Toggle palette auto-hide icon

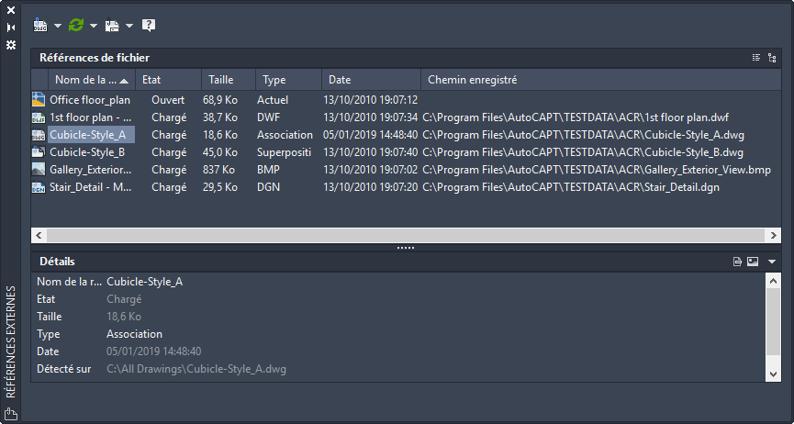click(11, 28)
